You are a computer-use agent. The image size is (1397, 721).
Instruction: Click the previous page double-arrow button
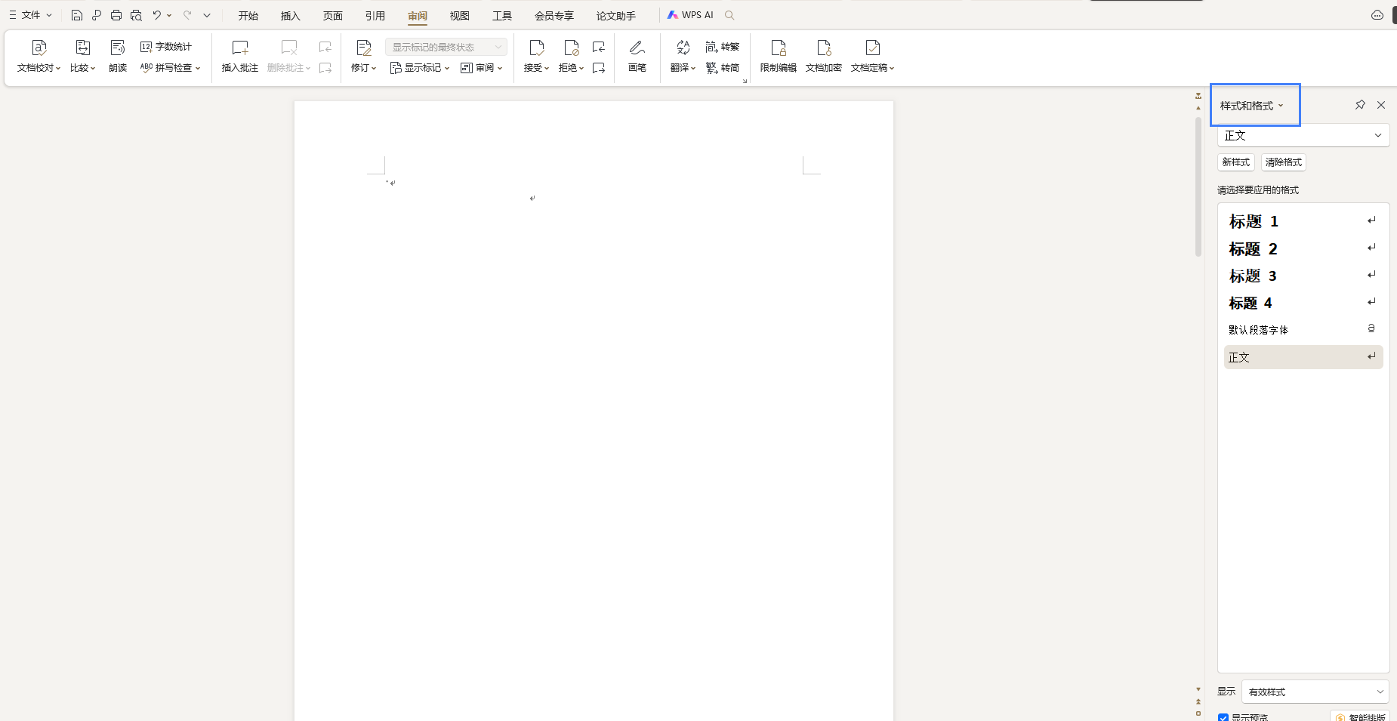point(1198,701)
